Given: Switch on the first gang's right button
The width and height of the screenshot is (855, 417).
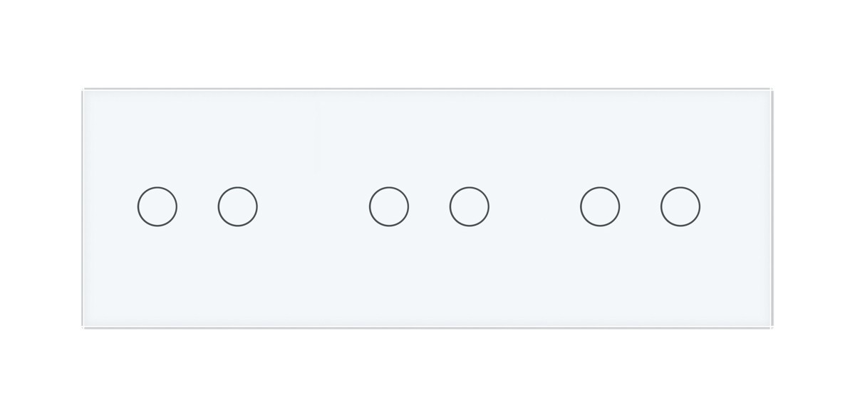Looking at the screenshot, I should coord(238,207).
